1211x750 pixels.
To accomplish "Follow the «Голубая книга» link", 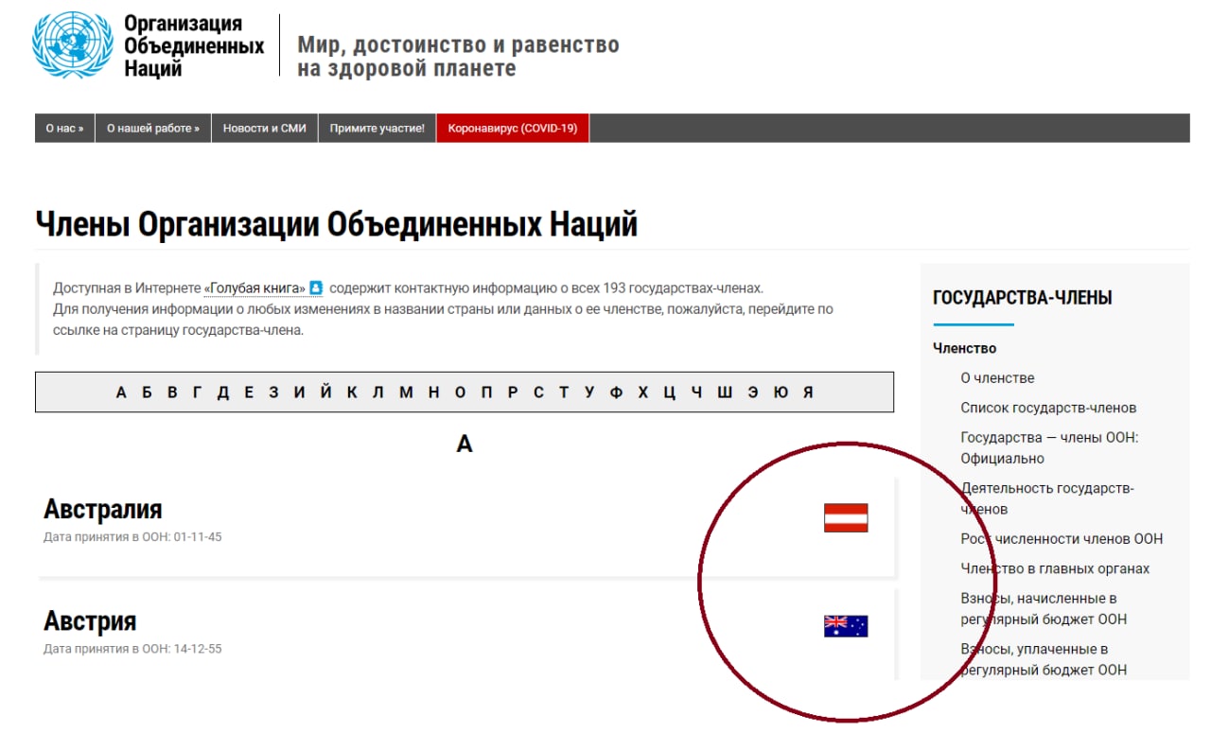I will click(255, 288).
